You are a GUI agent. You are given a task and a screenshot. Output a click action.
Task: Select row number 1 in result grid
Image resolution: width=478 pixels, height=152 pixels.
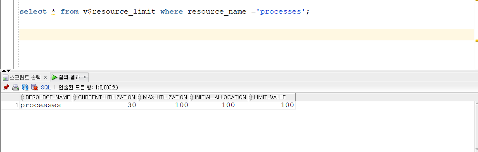pyautogui.click(x=10, y=105)
